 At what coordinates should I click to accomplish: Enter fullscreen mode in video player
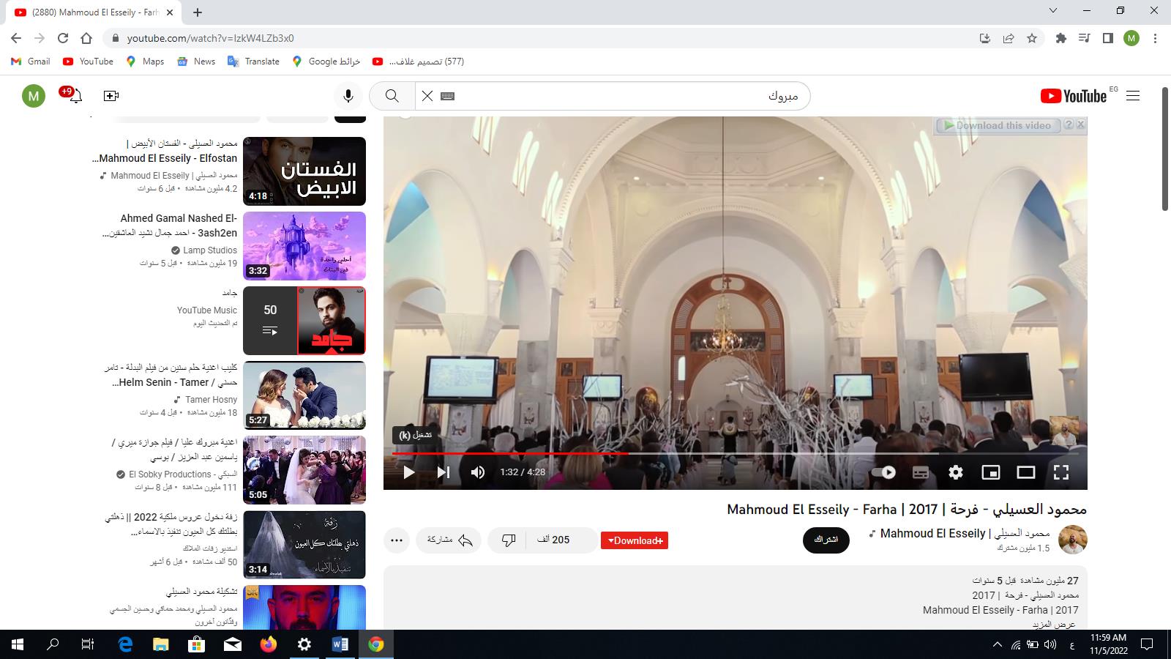[x=1061, y=472]
